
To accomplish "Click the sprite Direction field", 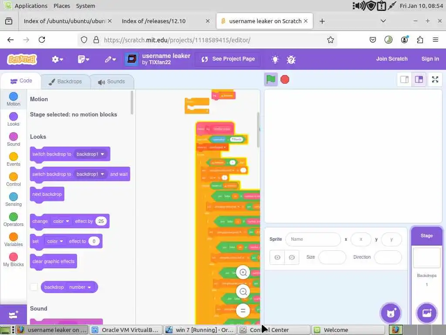I will point(388,257).
